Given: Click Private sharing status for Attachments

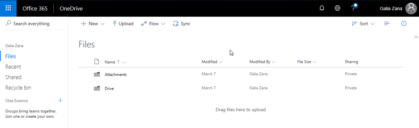Looking at the screenshot, I should pyautogui.click(x=351, y=74).
